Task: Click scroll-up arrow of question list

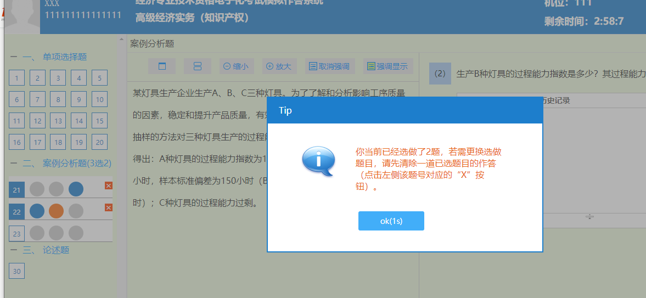Action: click(x=121, y=40)
